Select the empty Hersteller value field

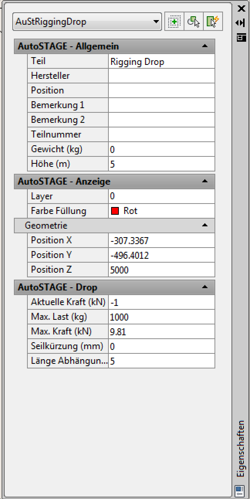[161, 76]
